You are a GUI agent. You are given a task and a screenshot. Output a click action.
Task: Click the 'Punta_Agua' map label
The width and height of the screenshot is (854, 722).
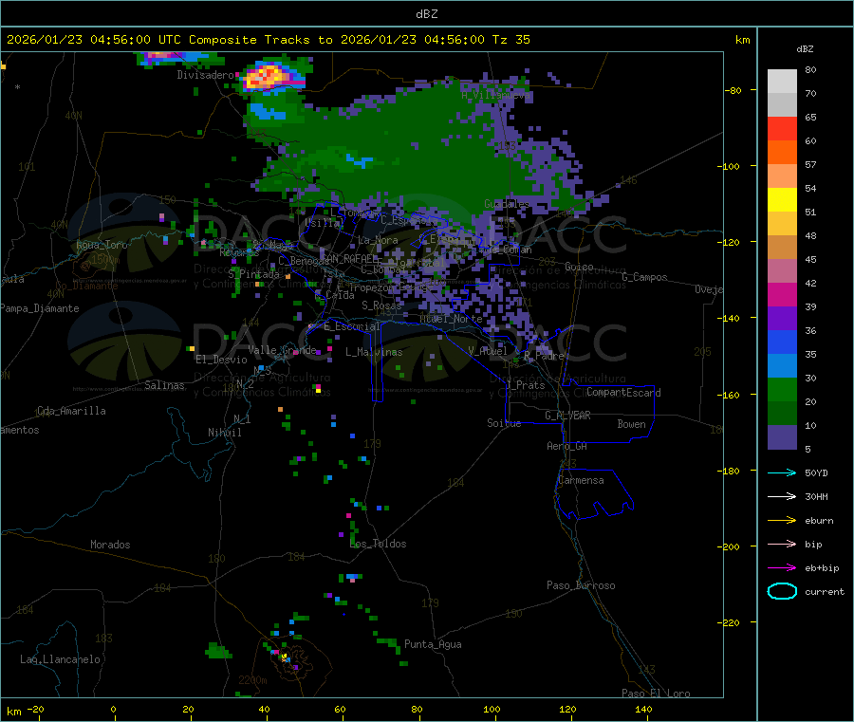click(x=433, y=644)
